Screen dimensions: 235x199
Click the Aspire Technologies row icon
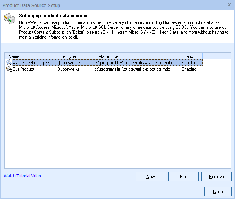click(x=9, y=63)
